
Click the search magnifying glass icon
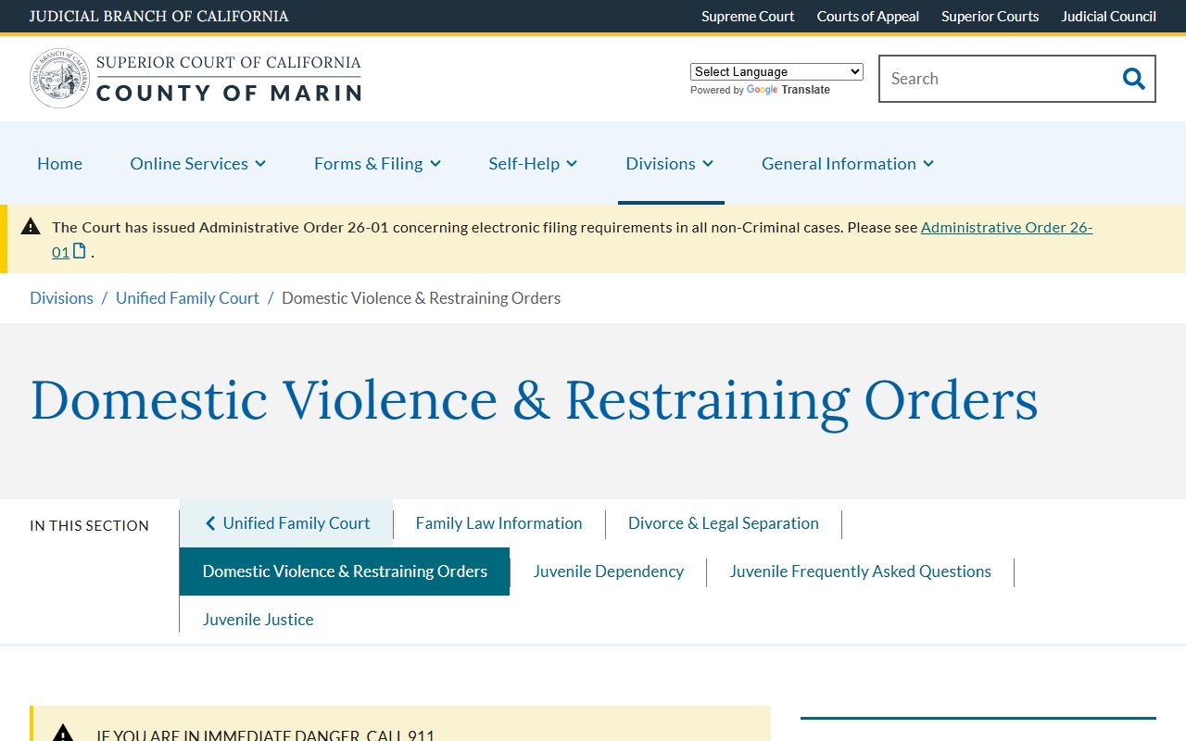1133,79
